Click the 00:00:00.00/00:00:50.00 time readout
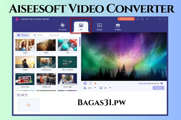The width and height of the screenshot is (181, 120). pos(149,83)
